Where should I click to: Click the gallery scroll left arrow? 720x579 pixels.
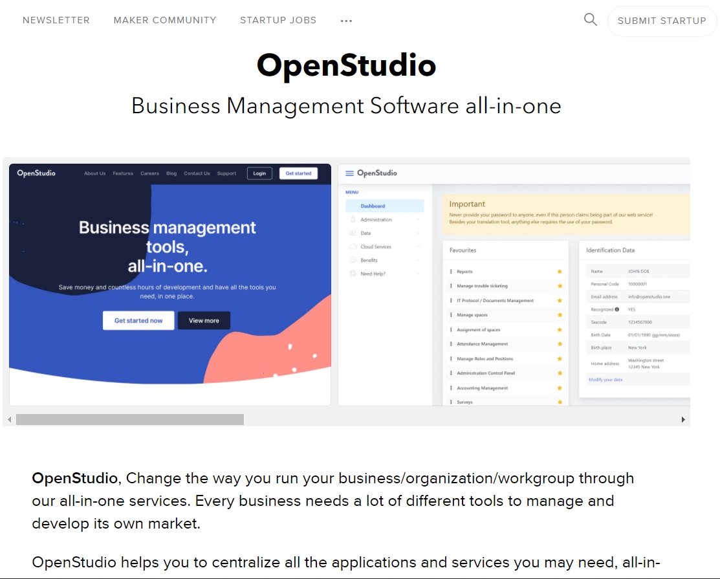point(9,420)
